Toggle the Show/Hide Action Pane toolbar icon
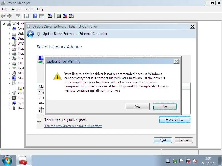Screen dimensions: 222x166 (42, 16)
